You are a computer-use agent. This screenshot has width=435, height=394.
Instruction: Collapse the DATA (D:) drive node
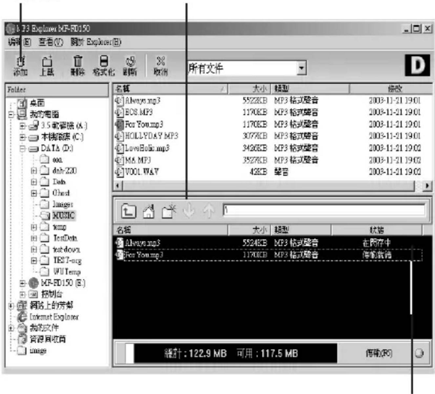pyautogui.click(x=22, y=148)
